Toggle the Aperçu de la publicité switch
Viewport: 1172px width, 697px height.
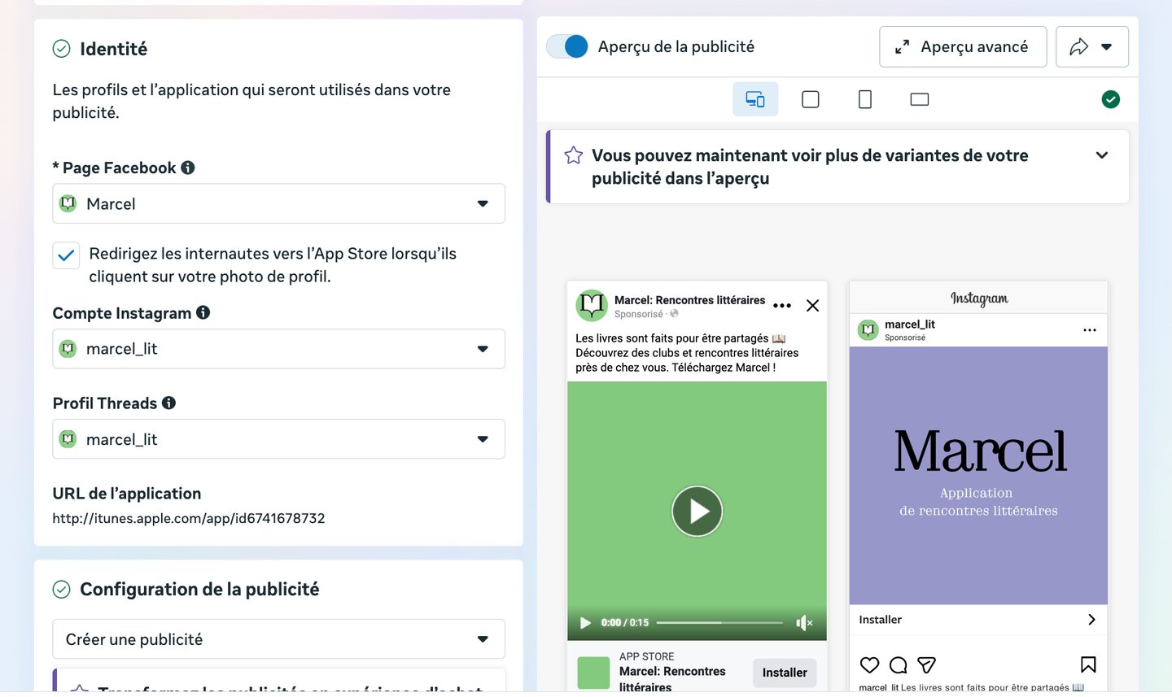coord(567,46)
